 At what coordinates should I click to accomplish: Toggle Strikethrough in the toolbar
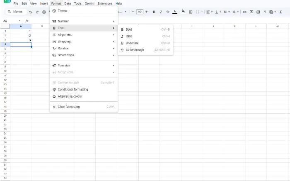tap(167, 12)
